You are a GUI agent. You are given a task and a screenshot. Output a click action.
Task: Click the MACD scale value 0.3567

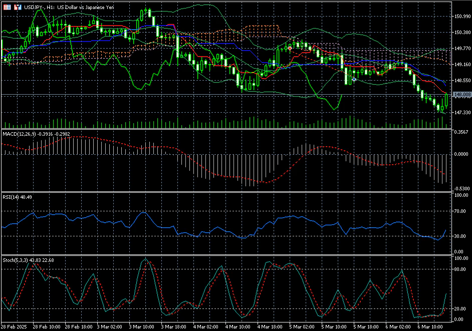[x=461, y=132]
